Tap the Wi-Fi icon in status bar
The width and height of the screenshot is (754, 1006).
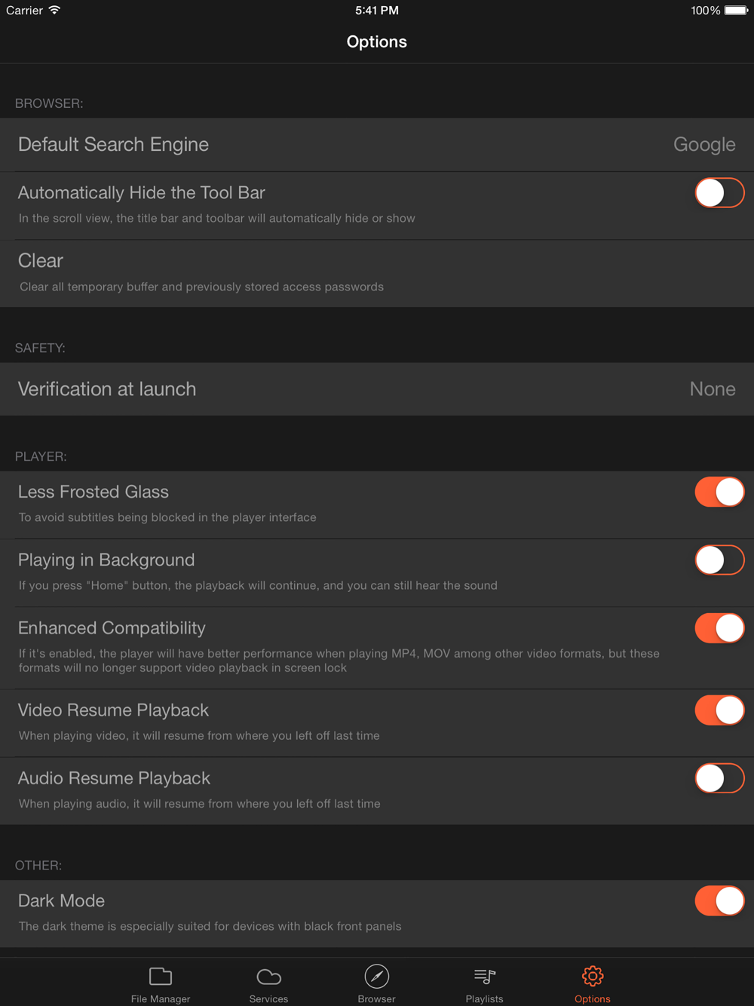click(x=54, y=11)
